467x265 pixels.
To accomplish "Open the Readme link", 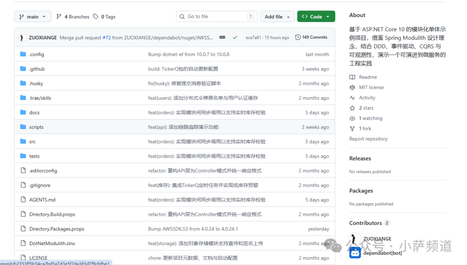I will pyautogui.click(x=368, y=77).
